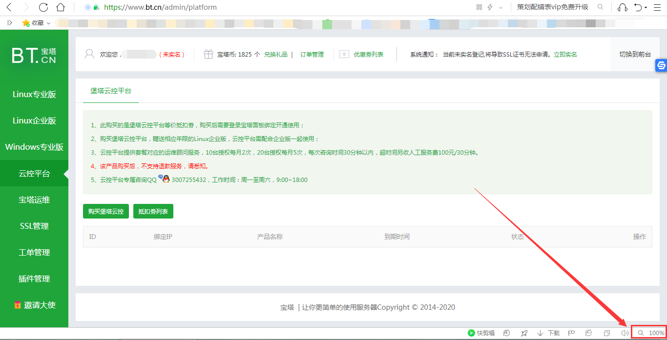Click the browser forward arrow

(26, 7)
